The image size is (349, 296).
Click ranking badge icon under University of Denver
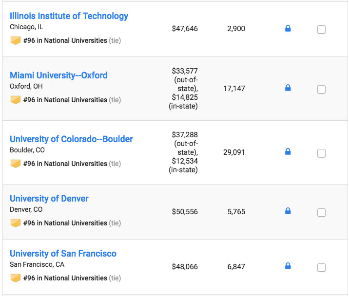(x=16, y=223)
